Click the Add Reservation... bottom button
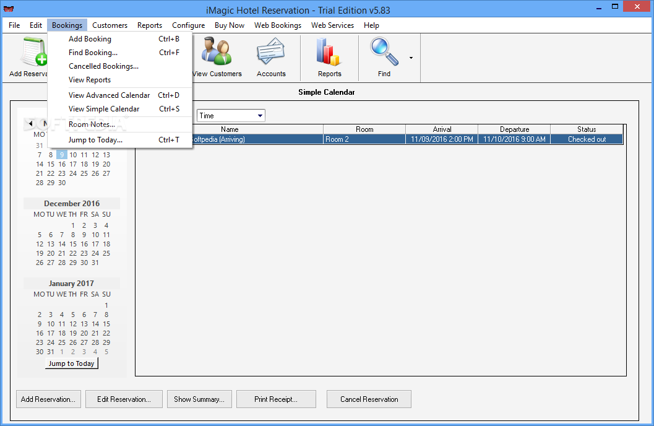Image resolution: width=654 pixels, height=426 pixels. tap(48, 399)
